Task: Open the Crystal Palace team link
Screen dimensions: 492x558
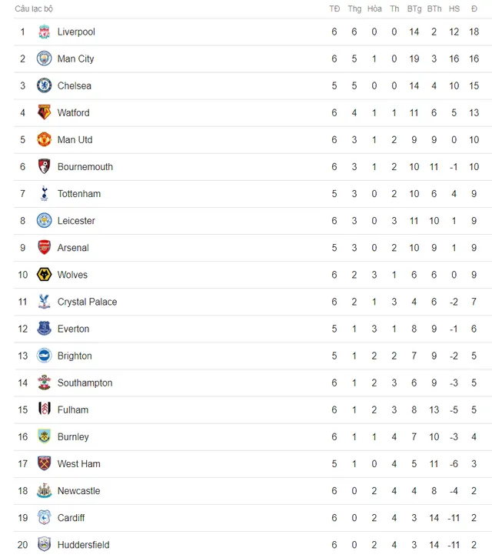Action: click(x=87, y=302)
